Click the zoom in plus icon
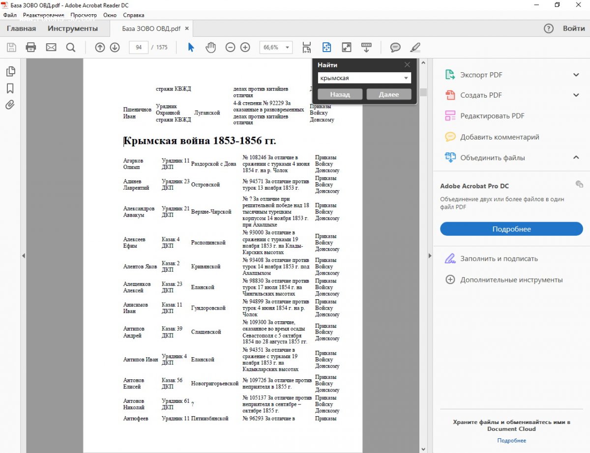Image resolution: width=590 pixels, height=453 pixels. [245, 47]
